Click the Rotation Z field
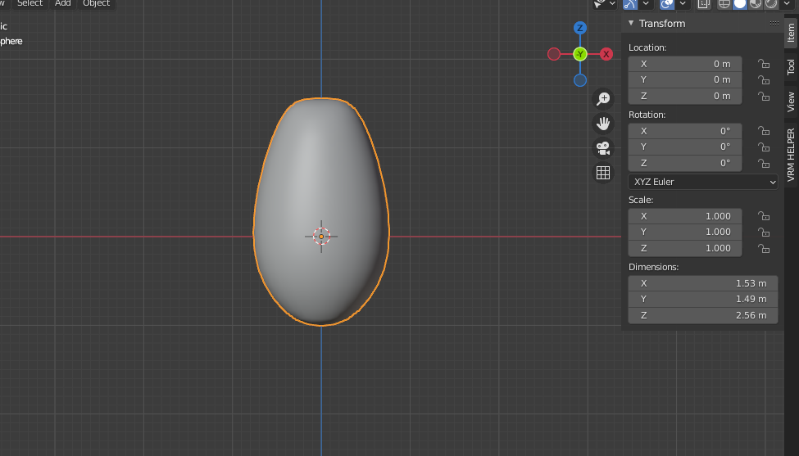The height and width of the screenshot is (456, 799). click(685, 164)
